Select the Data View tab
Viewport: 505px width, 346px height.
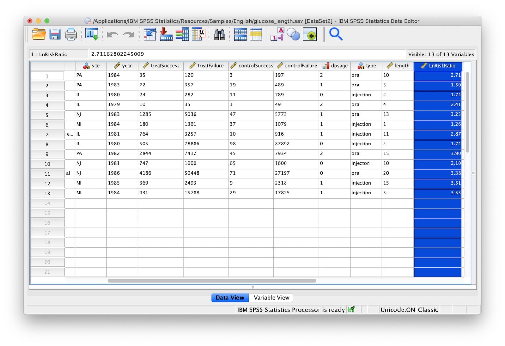(x=230, y=298)
